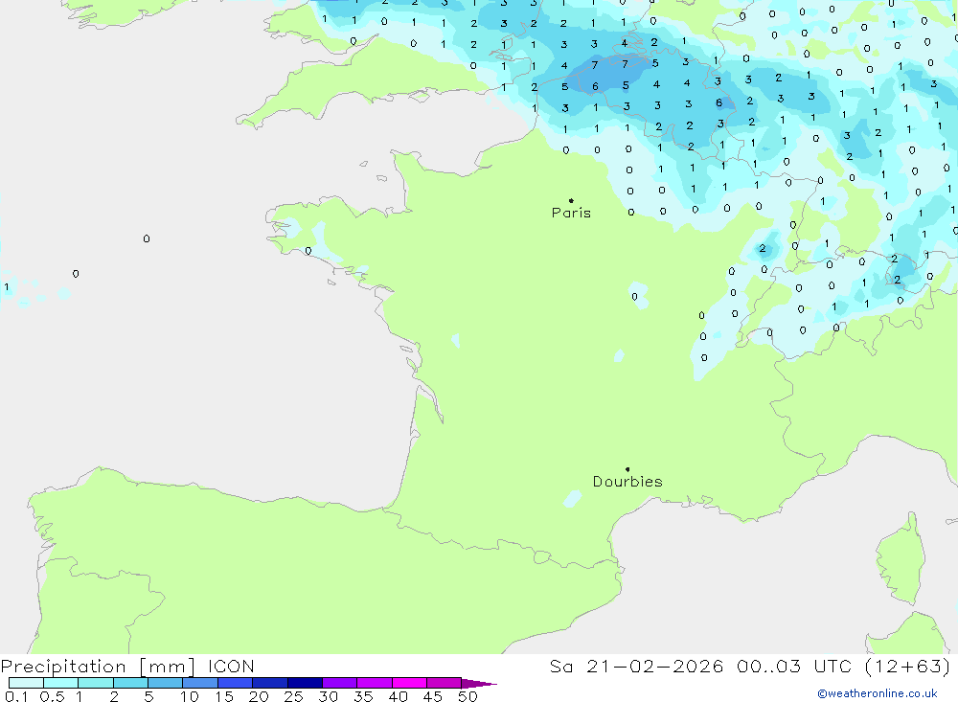The image size is (958, 702).
Task: Pick the 15–20 mm legend swatch
Action: [x=236, y=683]
